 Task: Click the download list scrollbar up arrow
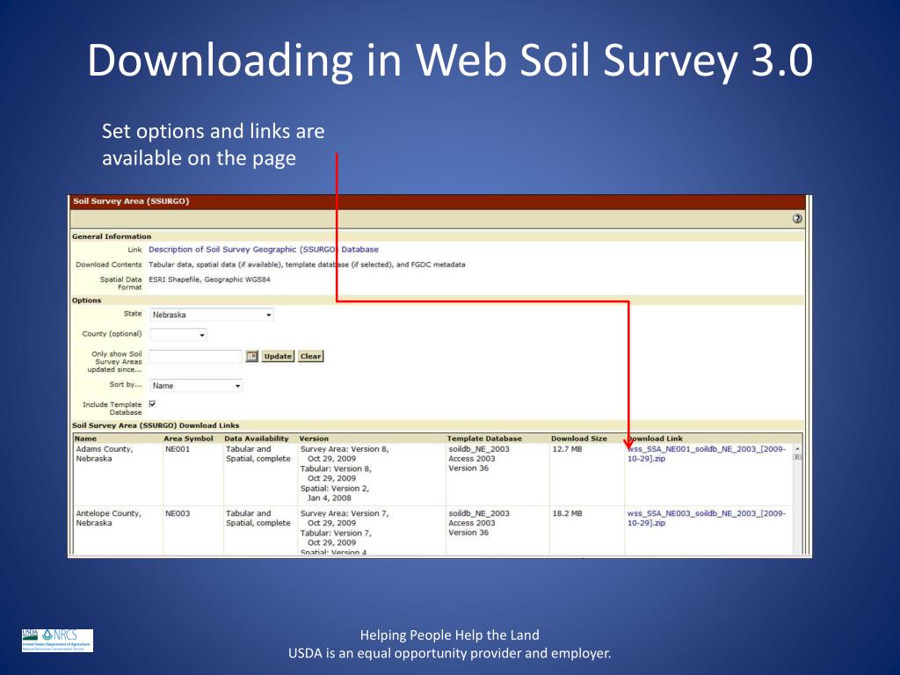click(797, 449)
